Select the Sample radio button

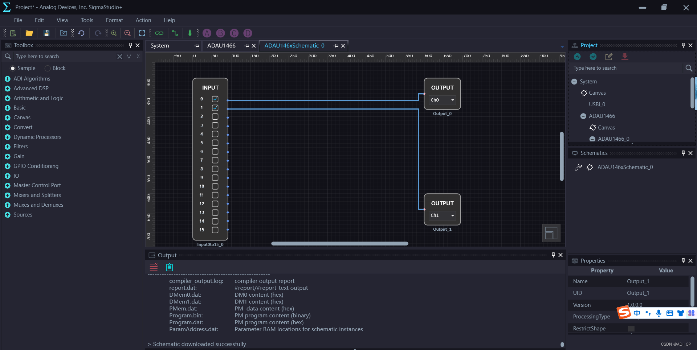coord(13,68)
